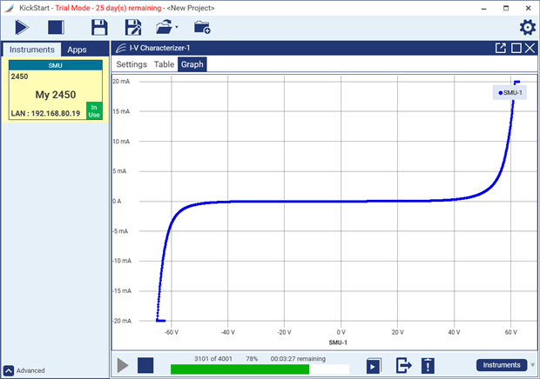Open the settings gear
Image resolution: width=540 pixels, height=379 pixels.
pyautogui.click(x=527, y=28)
